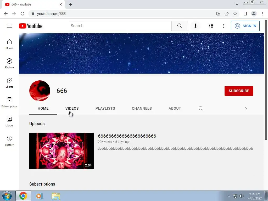View site info lock icon
The width and height of the screenshot is (268, 201).
(x=33, y=14)
